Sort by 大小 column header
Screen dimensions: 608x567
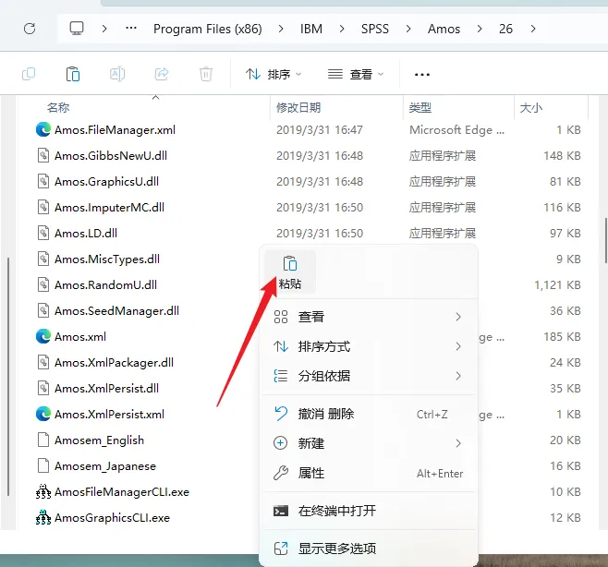(x=530, y=107)
